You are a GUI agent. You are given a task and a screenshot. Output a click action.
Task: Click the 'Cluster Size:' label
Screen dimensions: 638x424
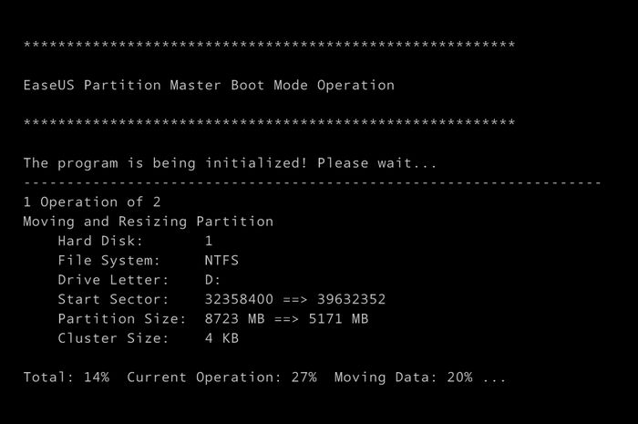point(113,338)
